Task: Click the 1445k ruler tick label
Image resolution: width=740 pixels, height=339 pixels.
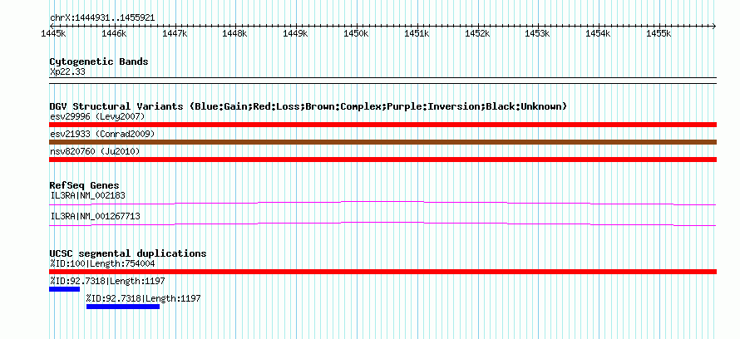Action: coord(53,34)
